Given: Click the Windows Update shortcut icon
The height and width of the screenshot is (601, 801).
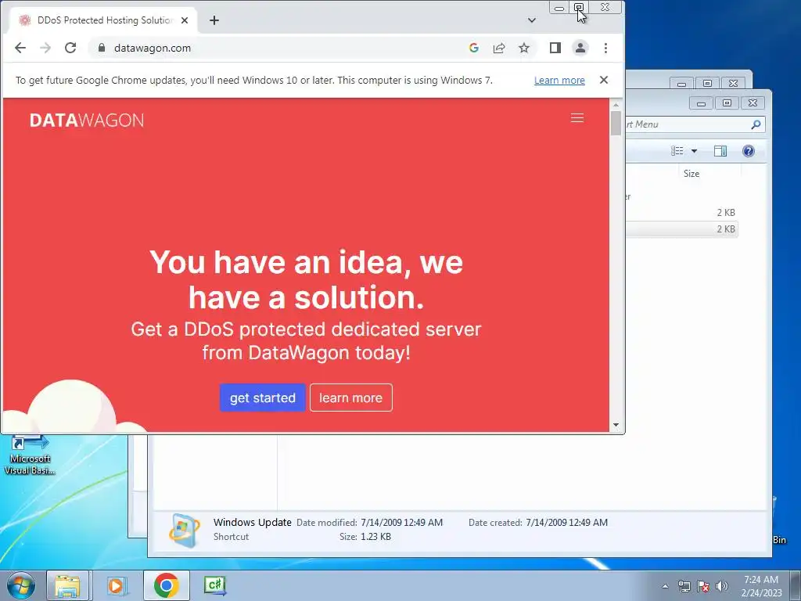Looking at the screenshot, I should [185, 530].
